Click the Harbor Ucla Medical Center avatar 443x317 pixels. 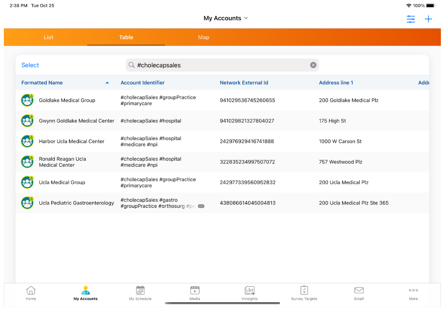[x=28, y=141]
